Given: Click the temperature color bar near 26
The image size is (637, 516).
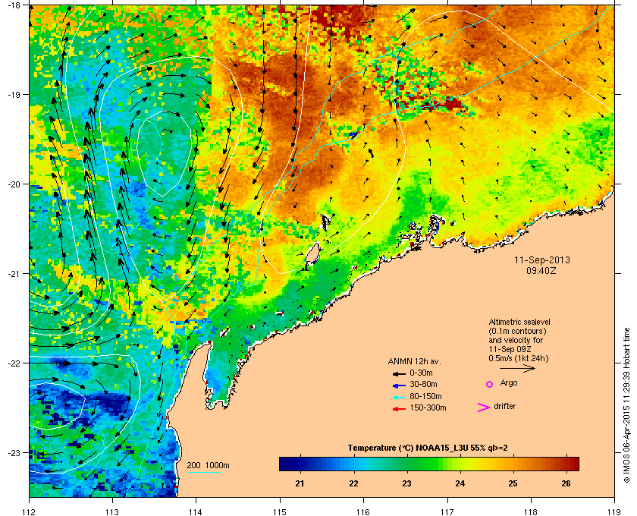Looking at the screenshot, I should coord(566,464).
